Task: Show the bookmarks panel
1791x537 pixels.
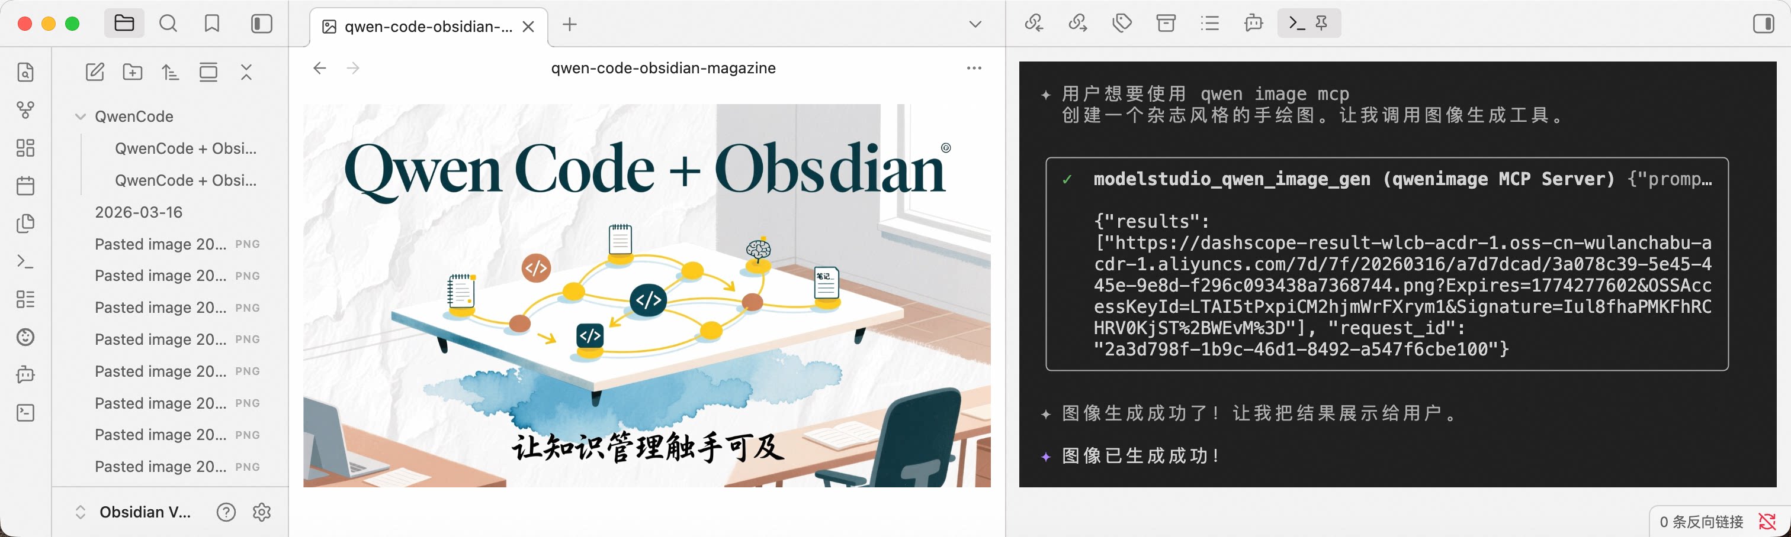Action: point(212,24)
